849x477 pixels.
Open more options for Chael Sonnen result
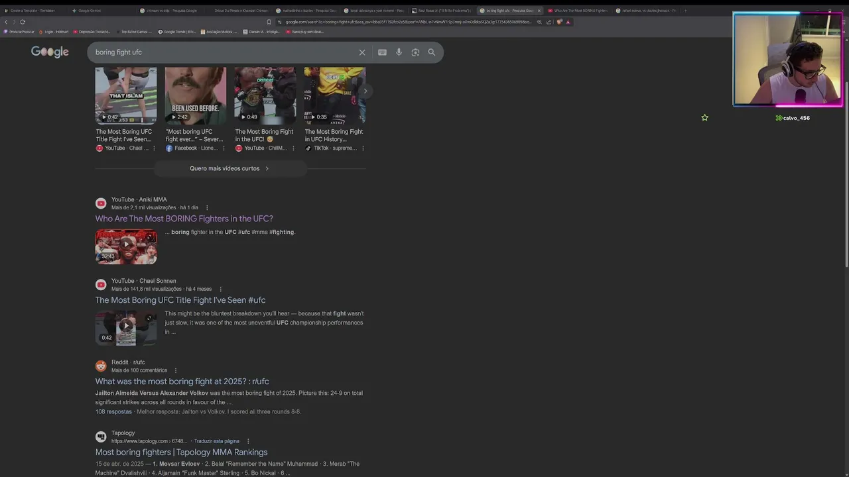[221, 289]
